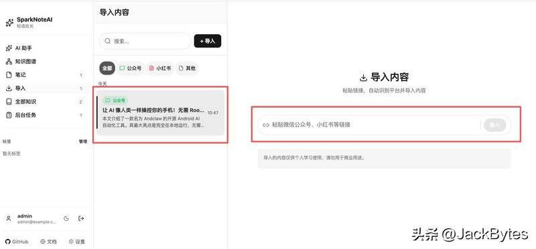Screen dimensions: 536x249
Task: Click the 暂无标签 text
Action: pyautogui.click(x=11, y=154)
